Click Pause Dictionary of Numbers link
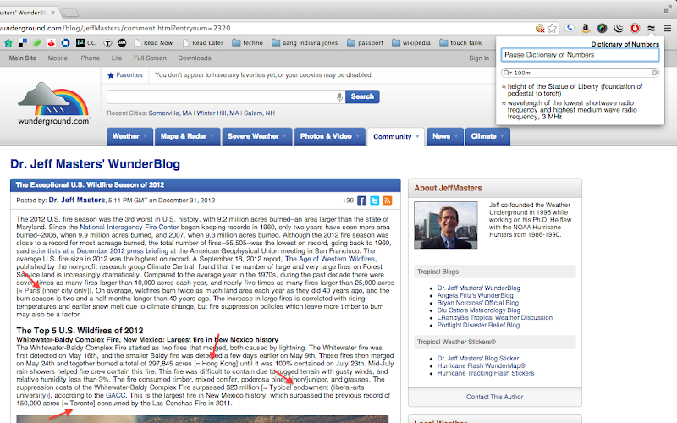The height and width of the screenshot is (423, 677). [549, 55]
